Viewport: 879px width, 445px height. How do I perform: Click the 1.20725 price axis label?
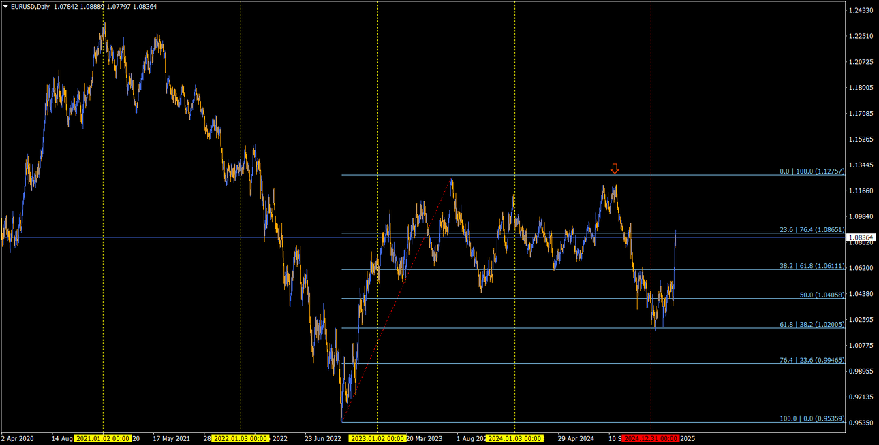[861, 63]
